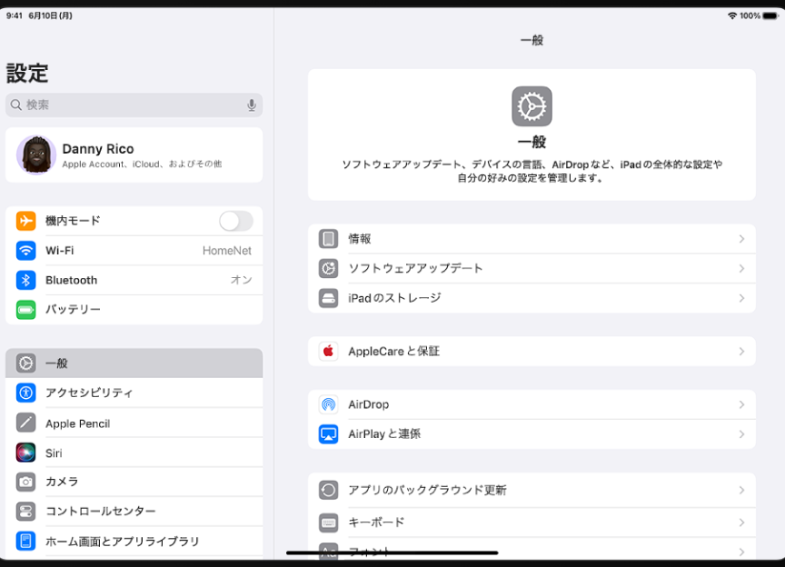Expand the AirPlayと連係 chevron
Image resolution: width=785 pixels, height=567 pixels.
point(741,433)
